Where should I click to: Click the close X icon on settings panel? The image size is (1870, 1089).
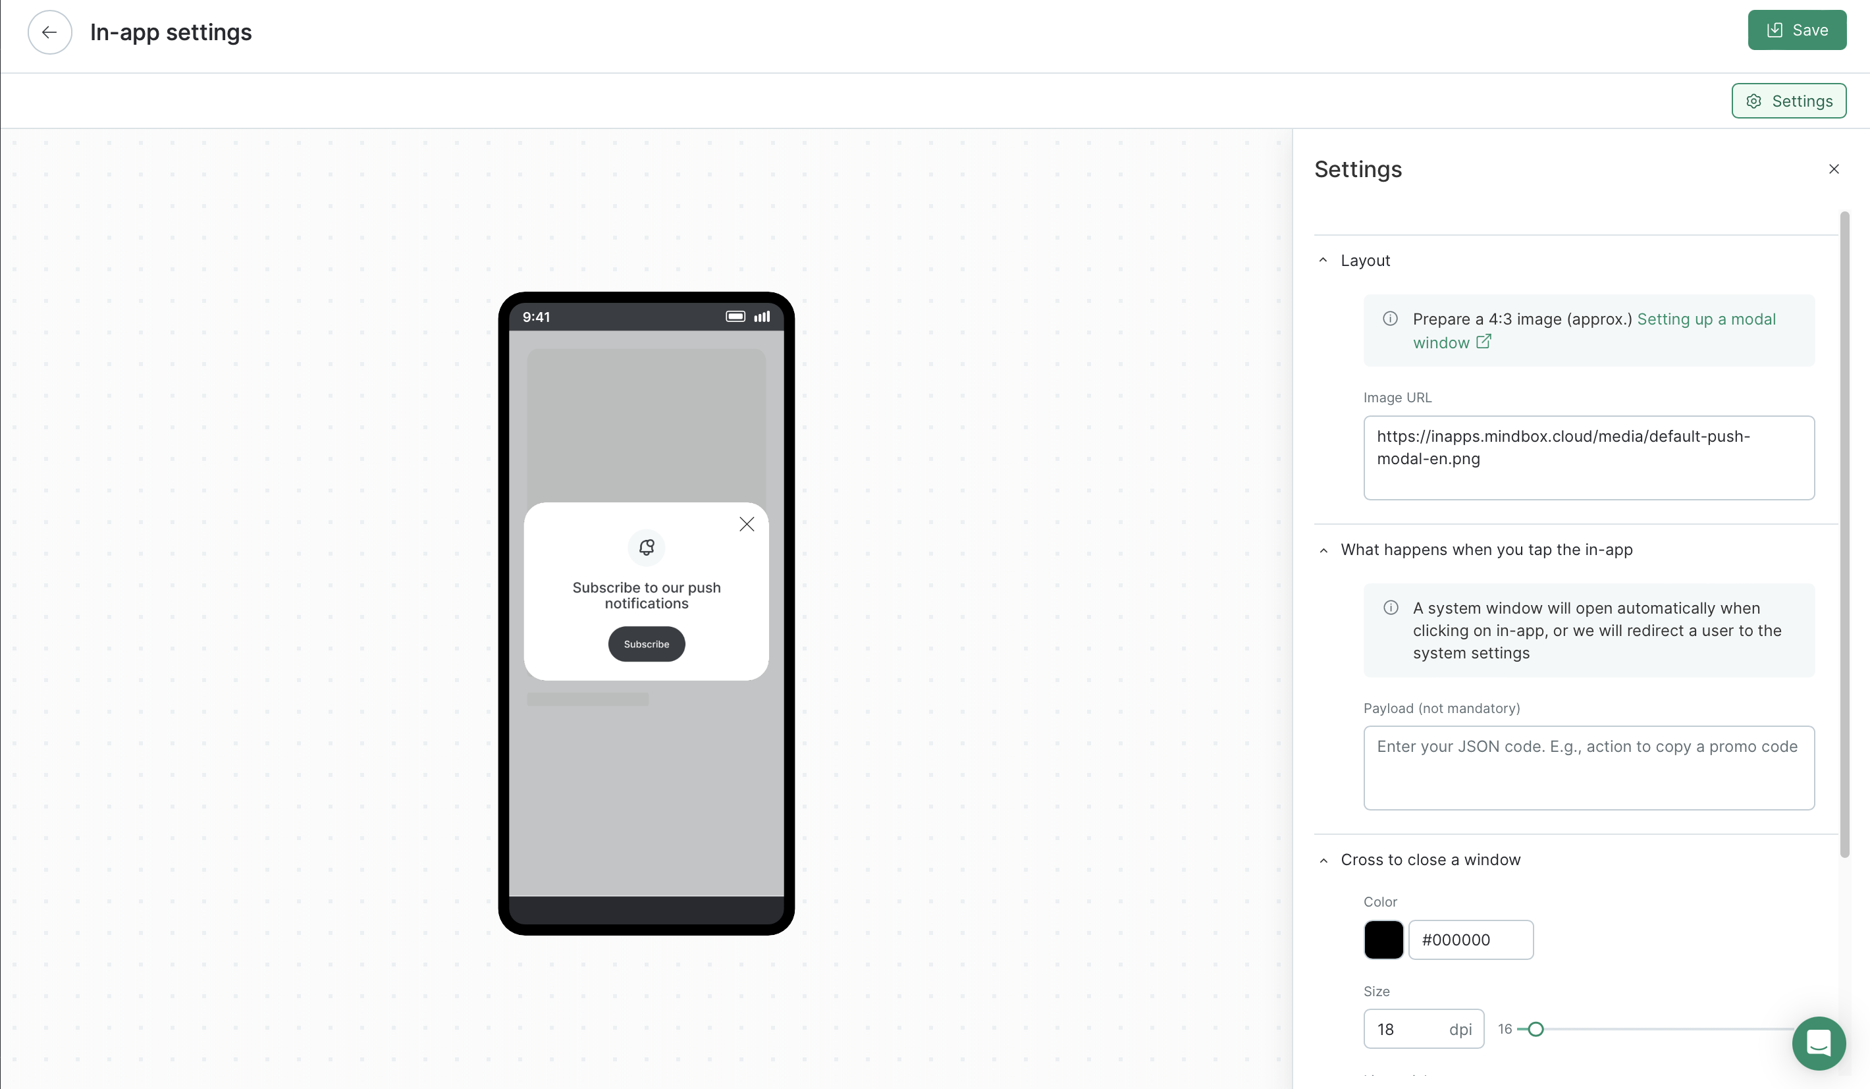click(x=1835, y=169)
